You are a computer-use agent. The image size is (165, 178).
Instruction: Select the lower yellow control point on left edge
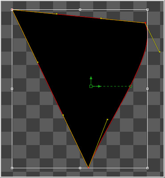pos(63,115)
